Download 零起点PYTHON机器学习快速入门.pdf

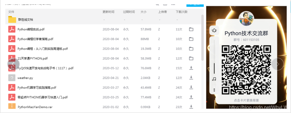point(191,97)
